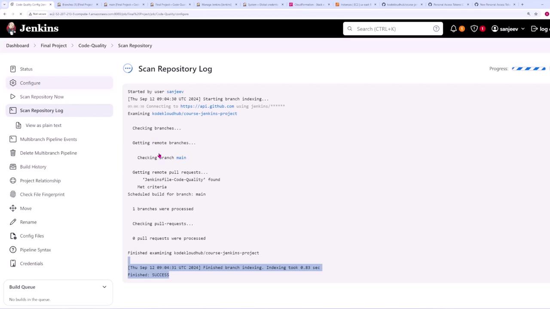
Task: Switch to main [Final Project browser tab
Action: click(x=124, y=4)
